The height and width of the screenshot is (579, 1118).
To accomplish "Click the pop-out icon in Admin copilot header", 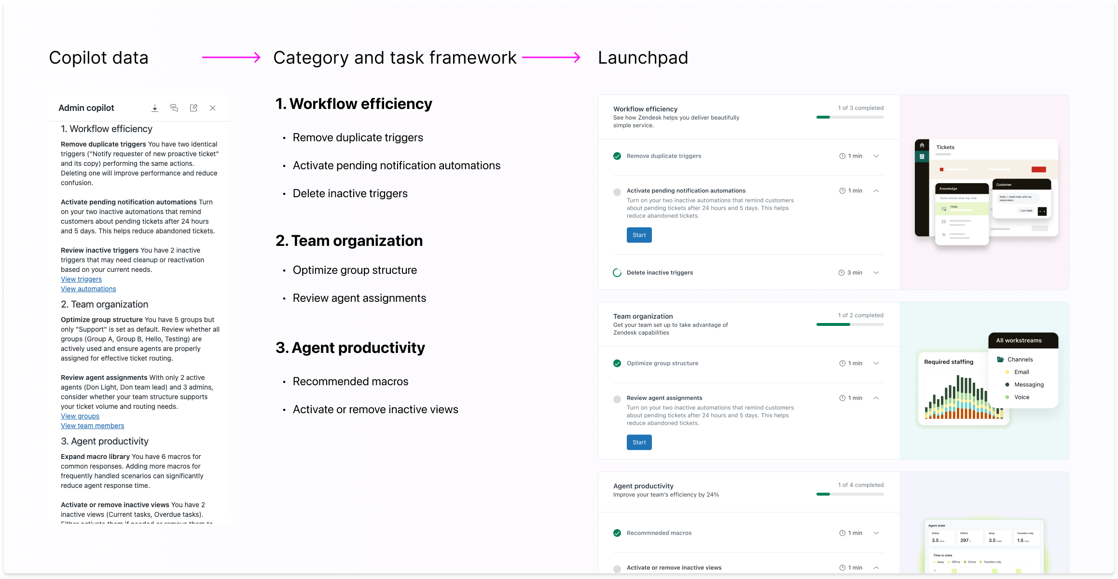I will (193, 108).
